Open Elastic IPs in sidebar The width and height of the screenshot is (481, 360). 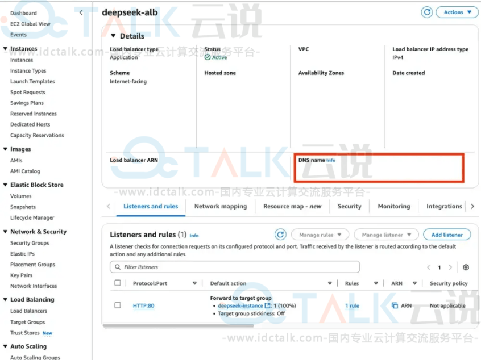click(22, 254)
